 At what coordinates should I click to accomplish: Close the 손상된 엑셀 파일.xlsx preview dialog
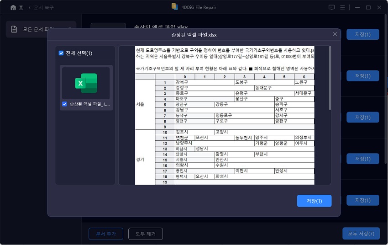click(335, 34)
